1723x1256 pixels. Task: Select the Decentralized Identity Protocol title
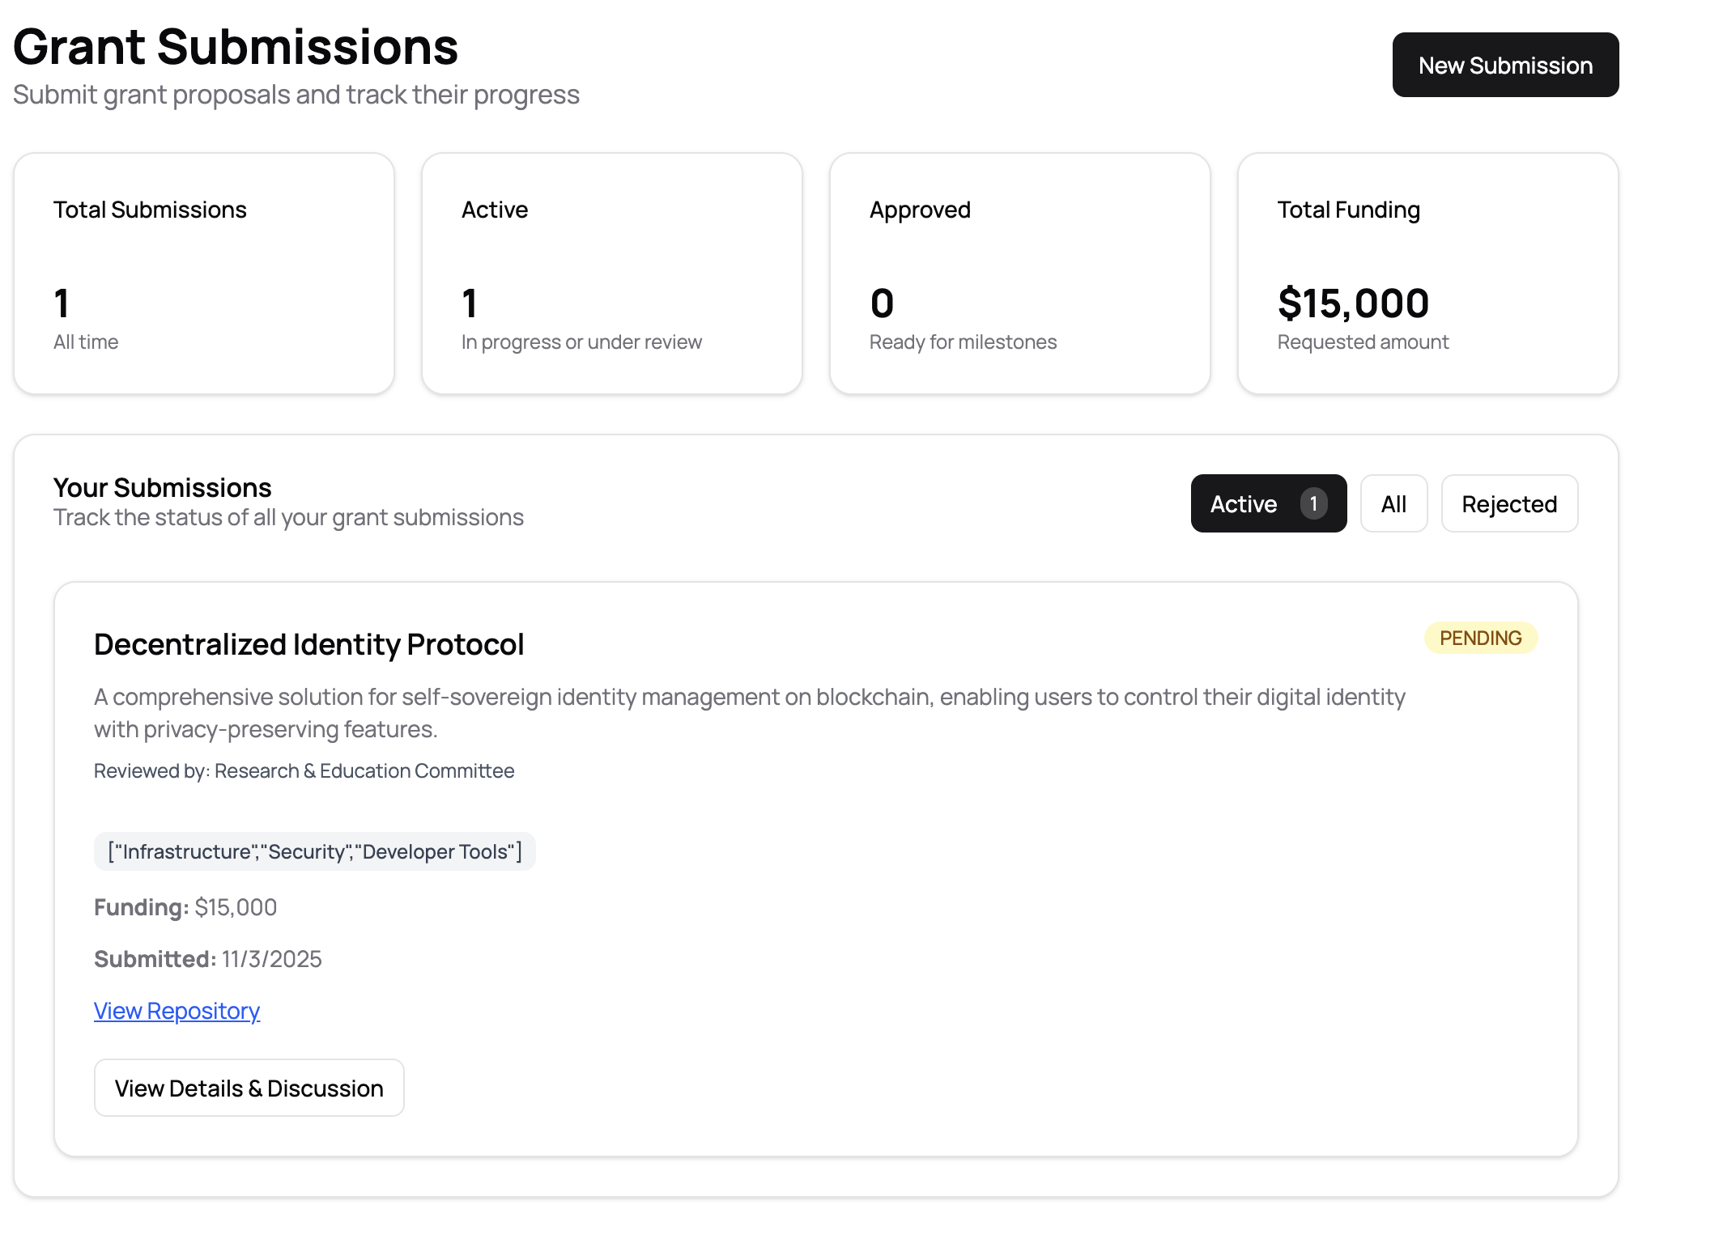pyautogui.click(x=308, y=644)
